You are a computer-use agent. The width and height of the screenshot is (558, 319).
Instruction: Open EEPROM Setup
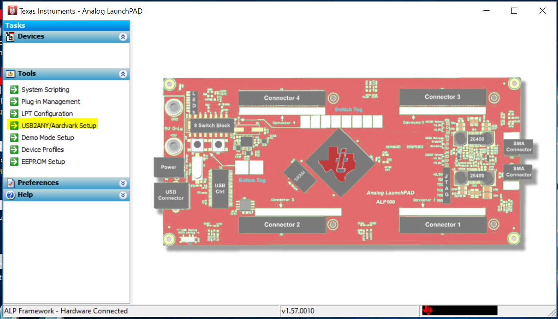tap(43, 161)
